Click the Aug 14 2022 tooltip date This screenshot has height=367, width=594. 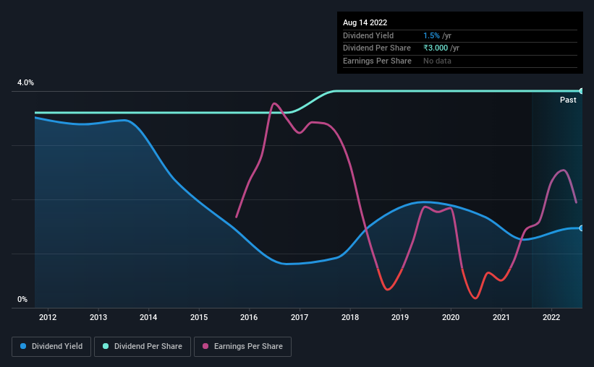(x=365, y=22)
